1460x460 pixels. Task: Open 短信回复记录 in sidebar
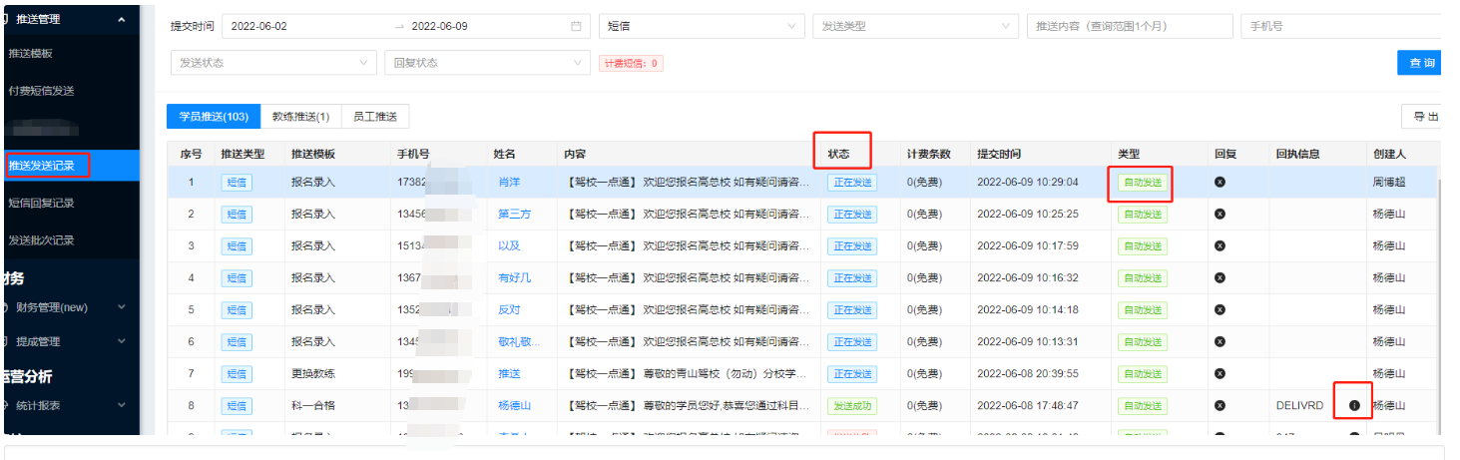[41, 203]
